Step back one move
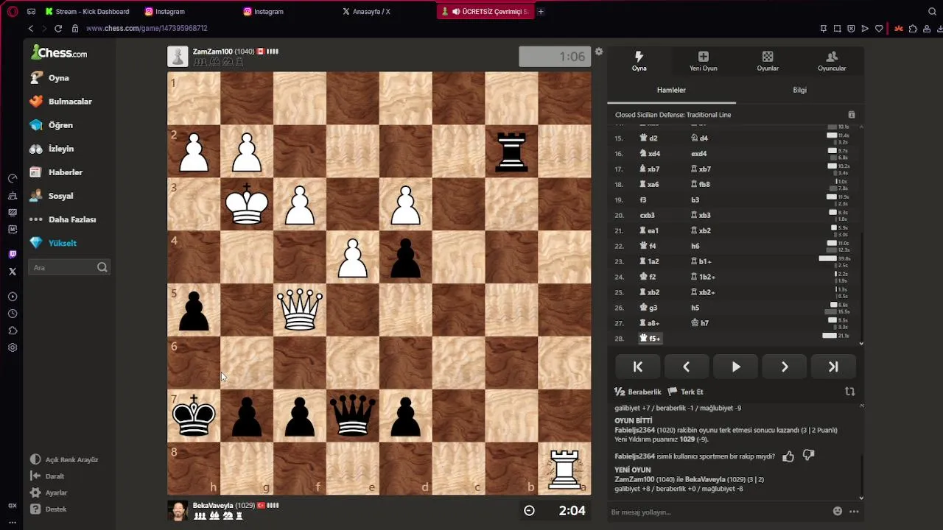This screenshot has width=943, height=530. click(686, 367)
